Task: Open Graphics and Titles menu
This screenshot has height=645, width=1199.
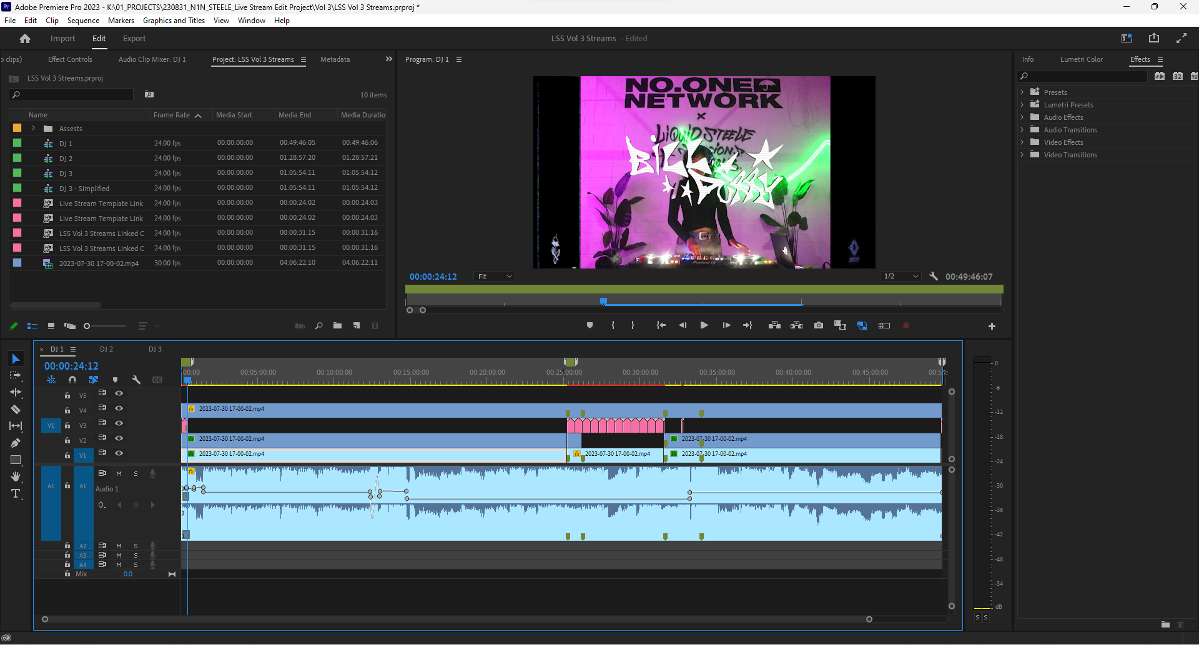Action: coord(174,21)
